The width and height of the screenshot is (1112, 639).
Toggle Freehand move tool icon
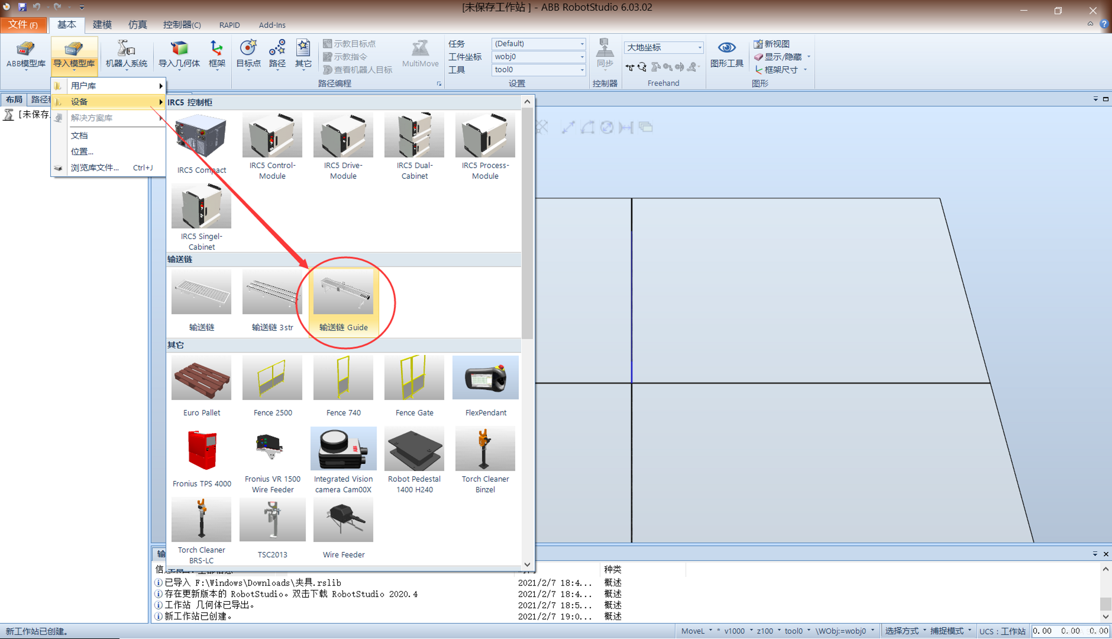pos(630,67)
